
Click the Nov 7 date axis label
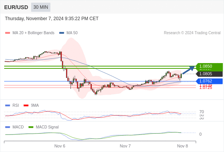125,146
